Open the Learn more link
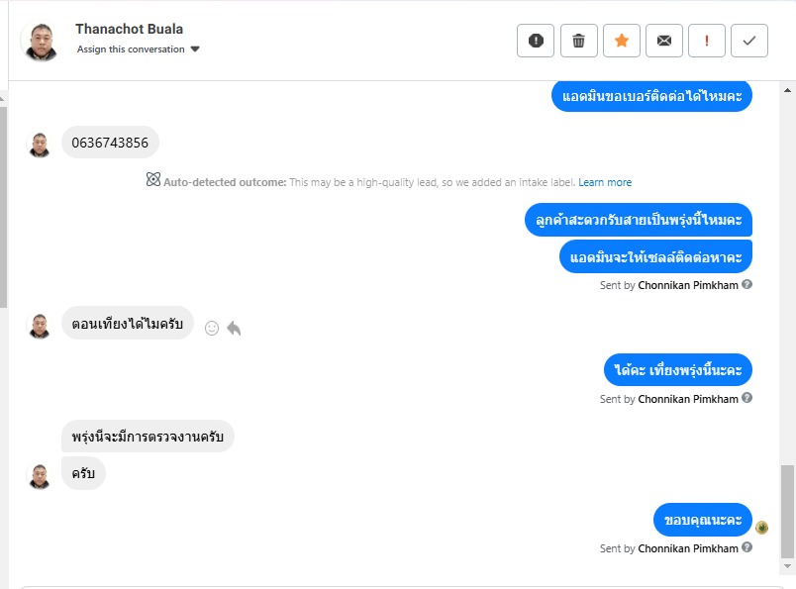The width and height of the screenshot is (796, 589). click(x=605, y=182)
